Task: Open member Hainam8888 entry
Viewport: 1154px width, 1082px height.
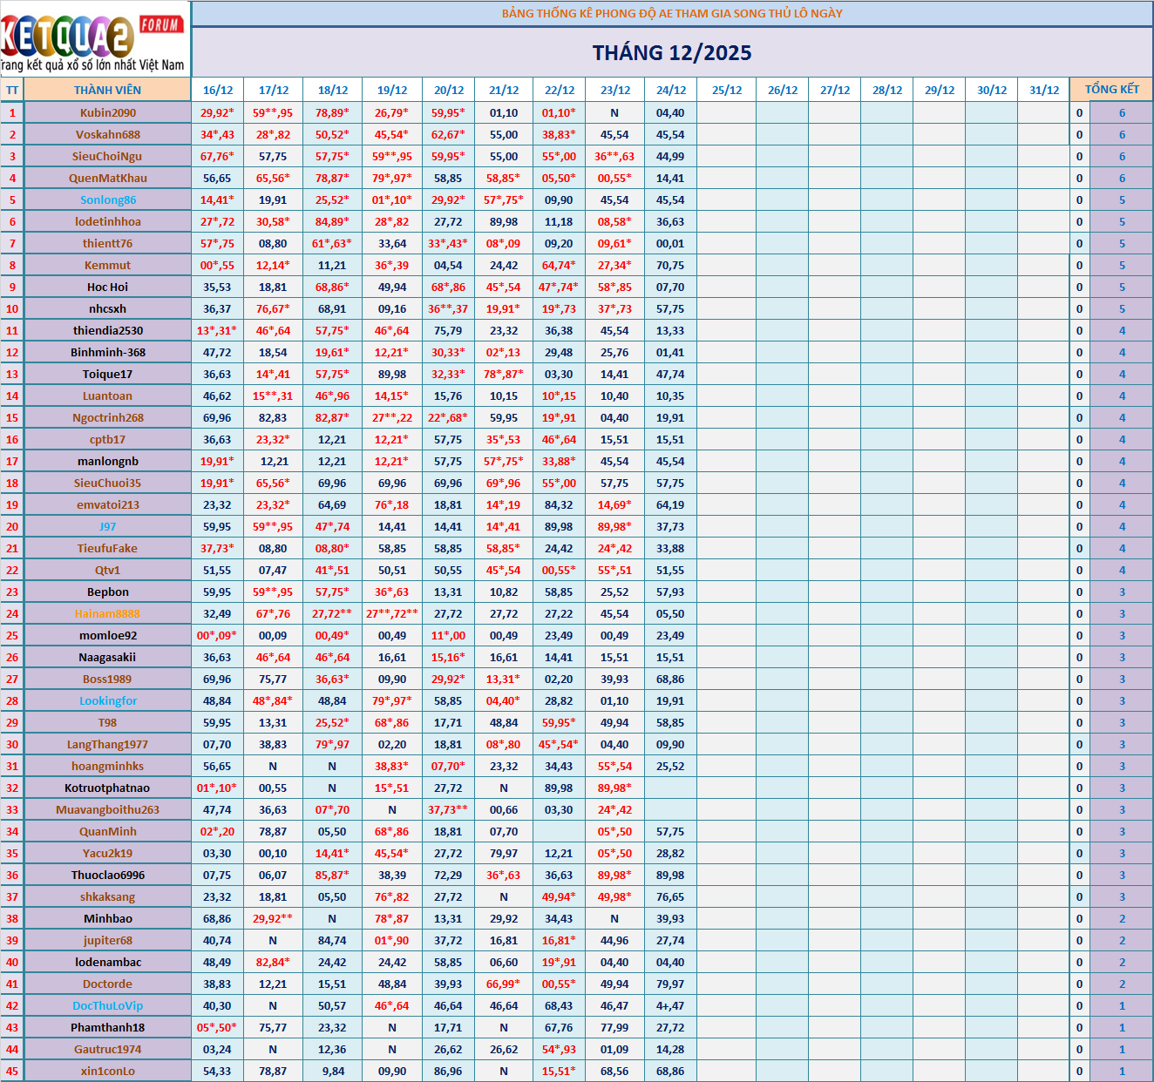Action: [107, 613]
